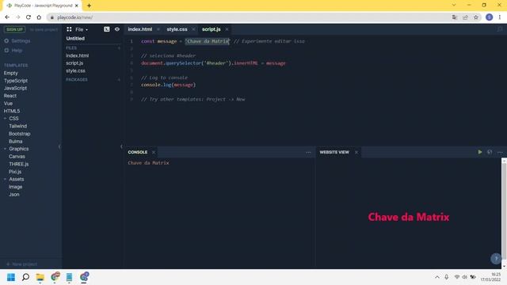Choose the Bulma template

pos(16,141)
